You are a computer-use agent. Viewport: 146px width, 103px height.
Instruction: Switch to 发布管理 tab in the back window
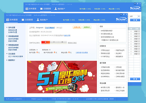point(31,9)
